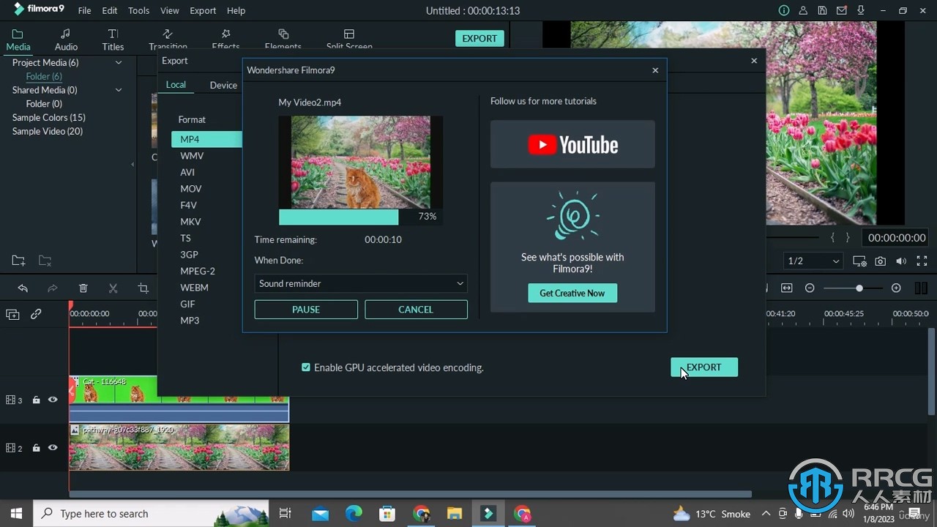Open the File menu
Image resolution: width=937 pixels, height=527 pixels.
tap(84, 10)
